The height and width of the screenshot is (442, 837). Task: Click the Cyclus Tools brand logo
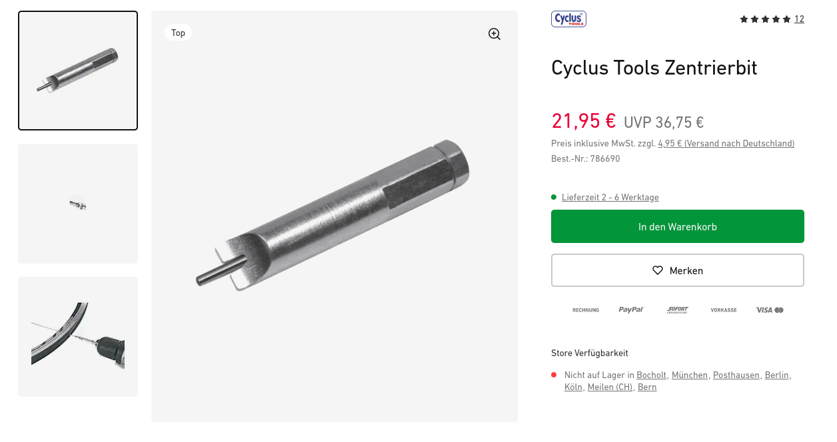[568, 19]
